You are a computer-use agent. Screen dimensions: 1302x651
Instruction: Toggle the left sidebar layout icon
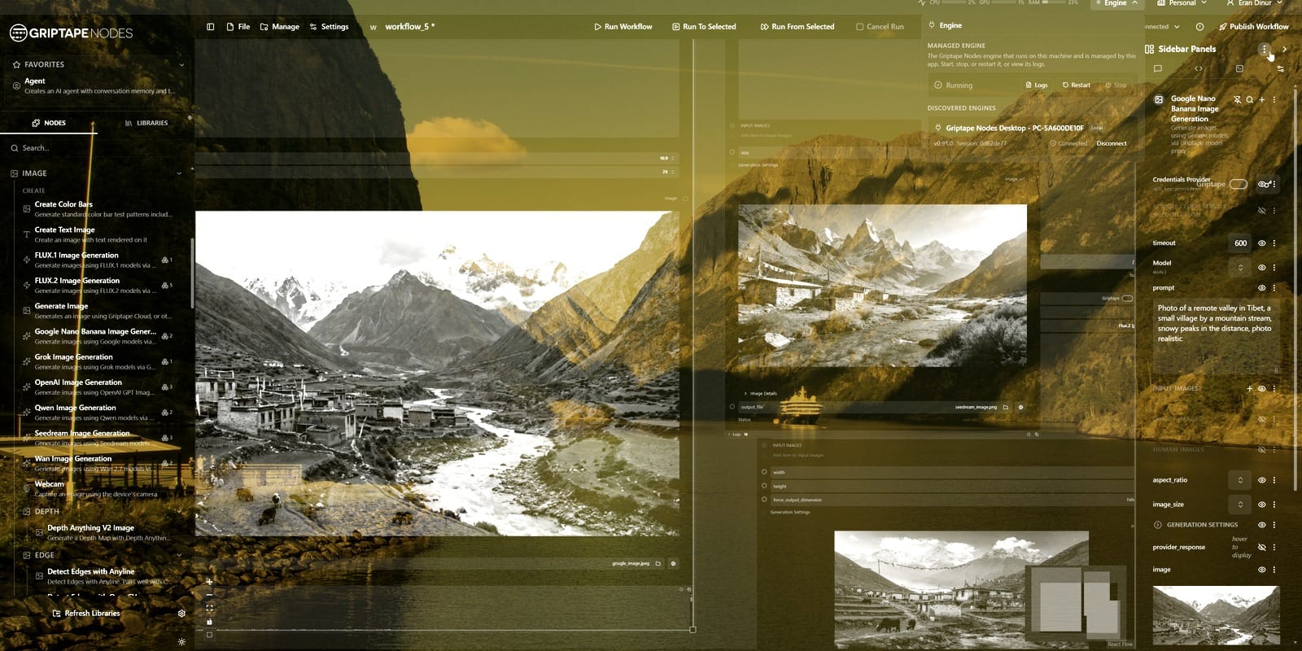[x=211, y=27]
